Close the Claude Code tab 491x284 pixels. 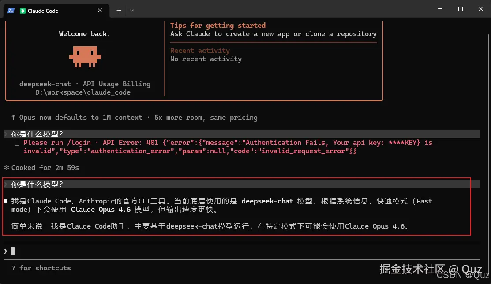100,11
